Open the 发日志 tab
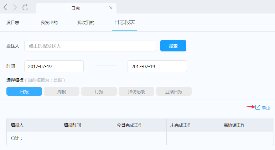 point(13,23)
